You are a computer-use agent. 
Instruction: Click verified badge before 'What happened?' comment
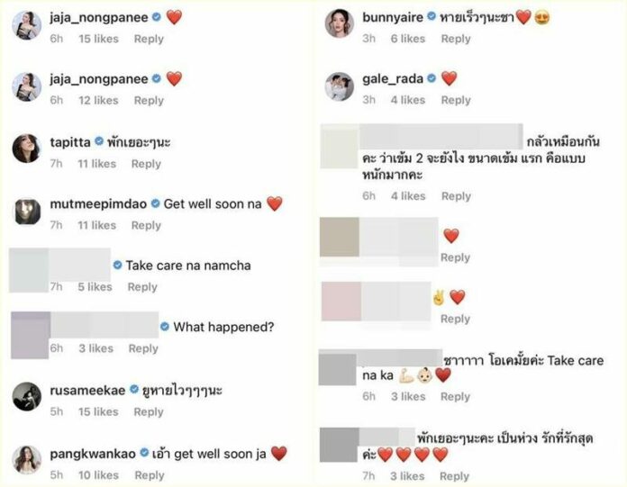164,327
